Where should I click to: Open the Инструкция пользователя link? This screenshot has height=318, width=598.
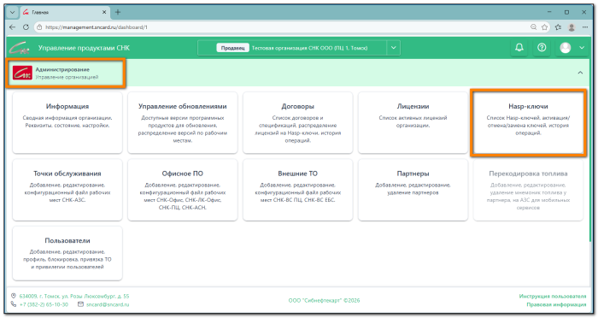pyautogui.click(x=552, y=297)
